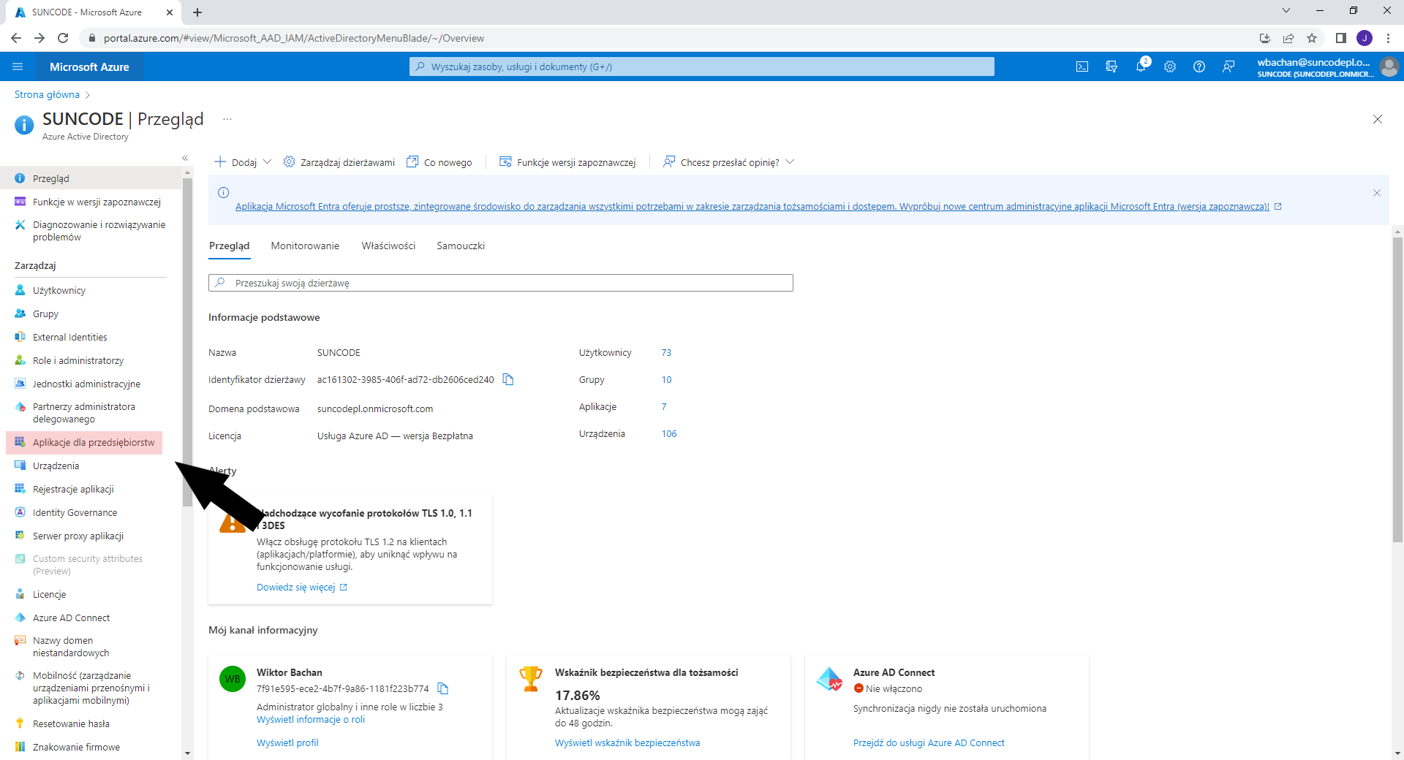Switch to the Monitorowanie tab

[x=305, y=246]
